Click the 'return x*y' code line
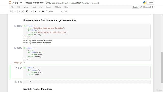The height and width of the screenshot is (92, 163). [x=36, y=72]
